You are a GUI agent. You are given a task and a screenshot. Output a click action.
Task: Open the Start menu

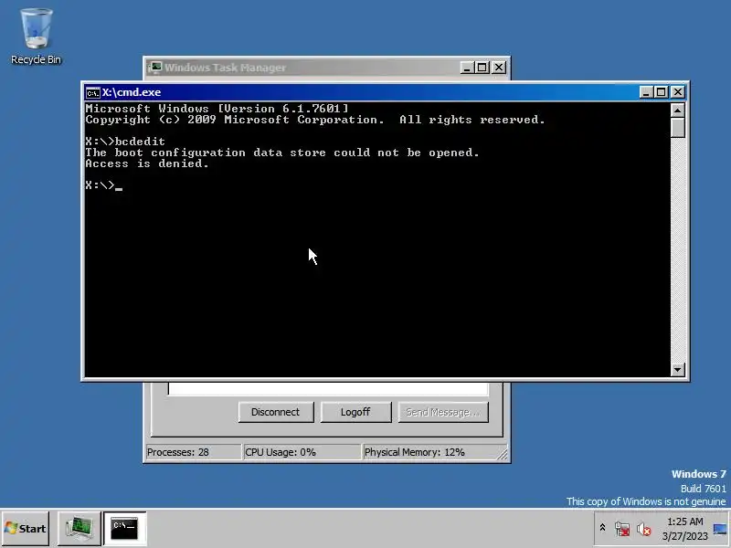point(26,529)
